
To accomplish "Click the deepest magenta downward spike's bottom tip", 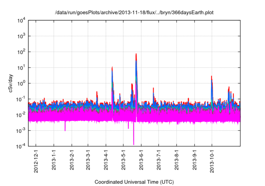I will [134, 144].
